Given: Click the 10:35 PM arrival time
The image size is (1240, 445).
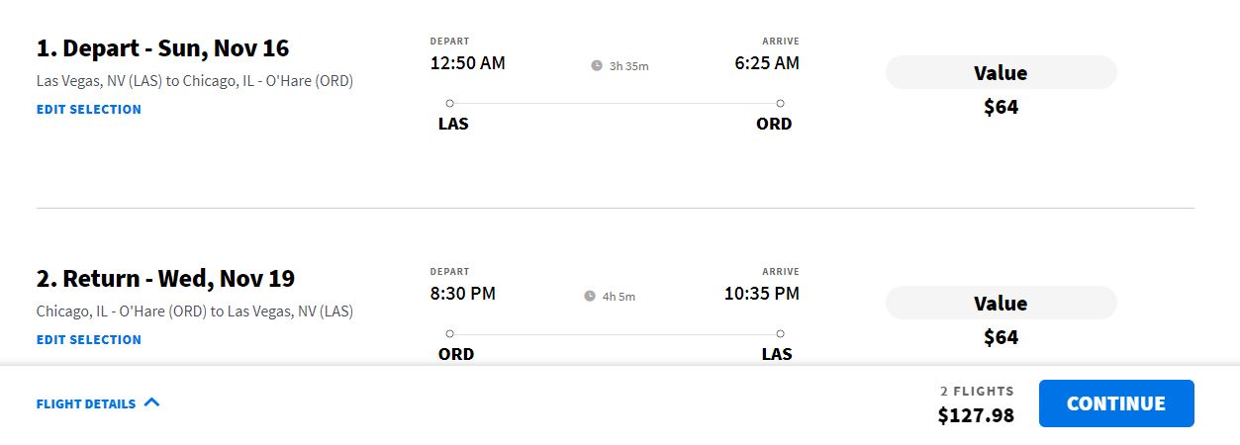Looking at the screenshot, I should click(x=762, y=294).
